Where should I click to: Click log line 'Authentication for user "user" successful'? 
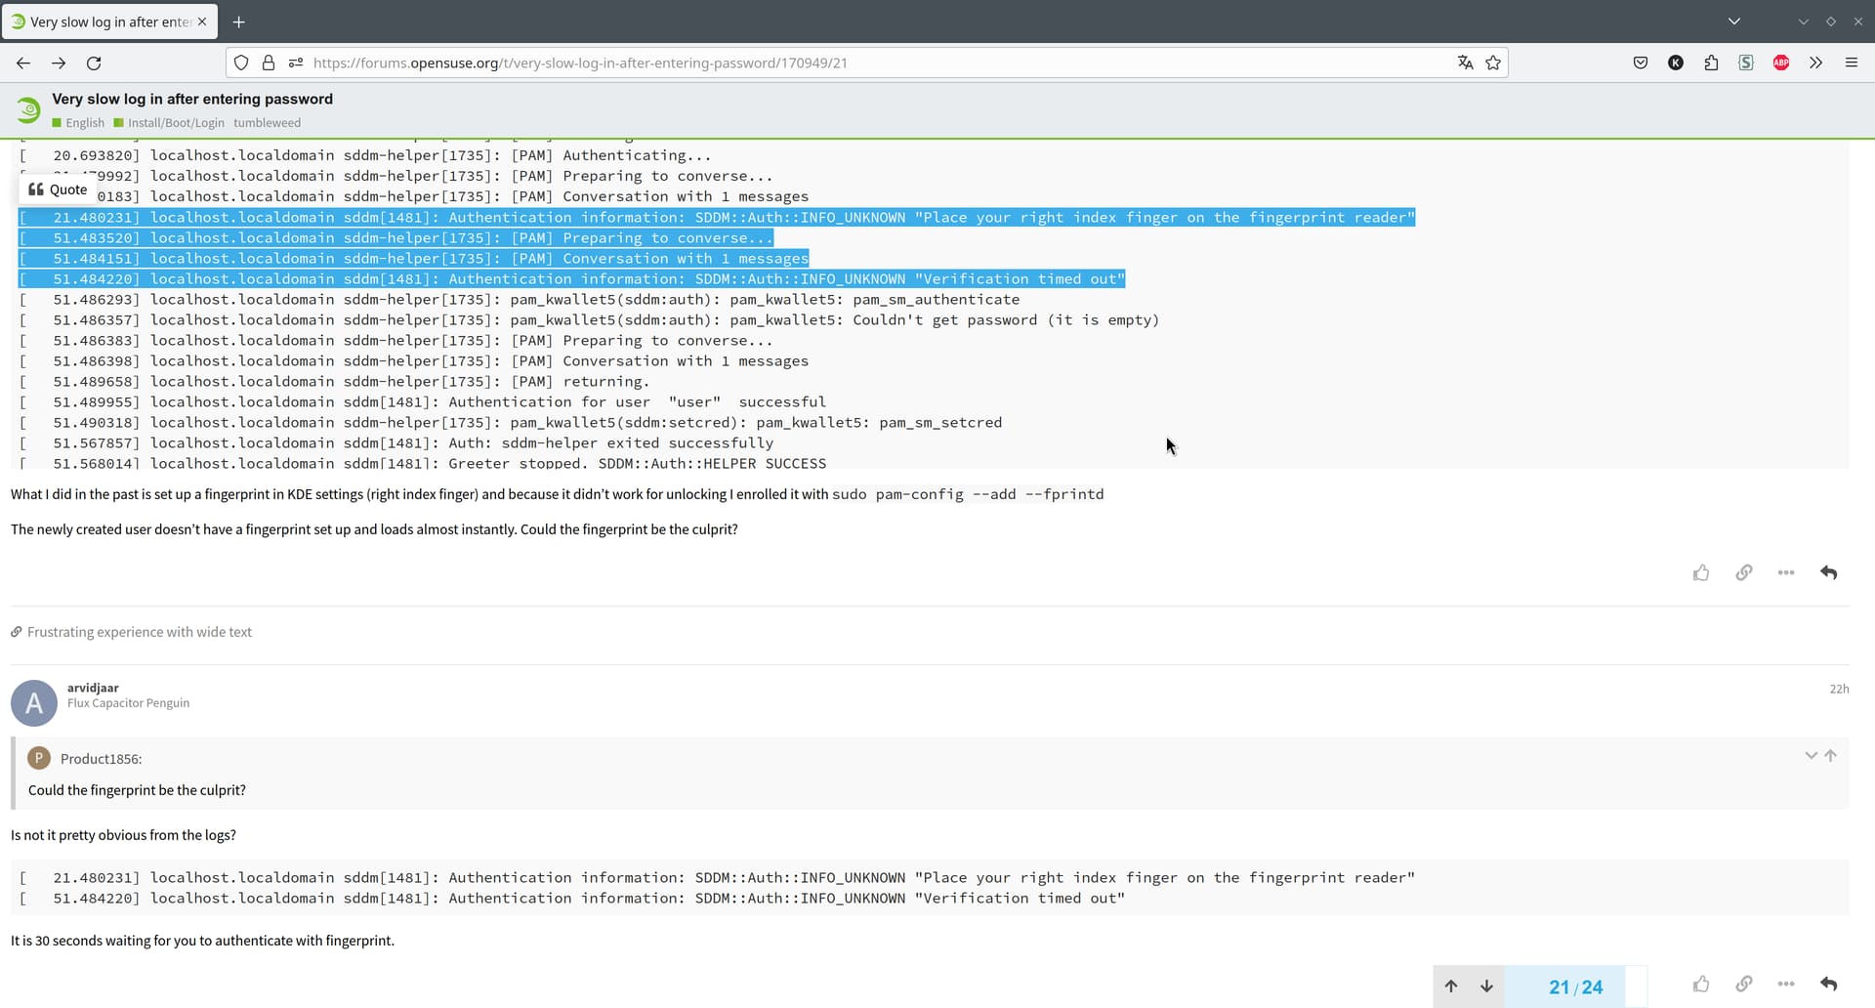638,402
